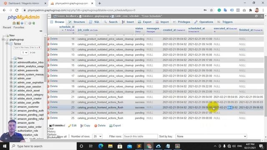Viewport: 267px width, 150px height.
Task: Open the Search tab
Action: tap(111, 22)
